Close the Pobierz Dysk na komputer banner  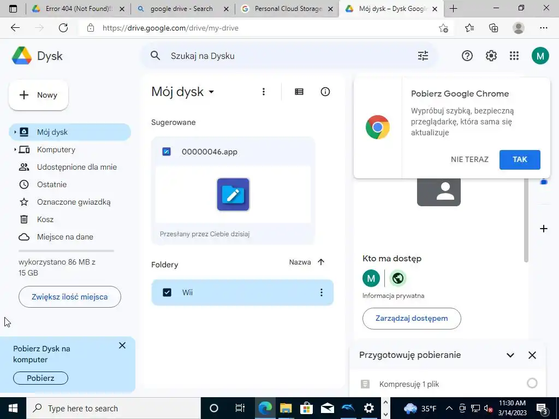click(122, 345)
